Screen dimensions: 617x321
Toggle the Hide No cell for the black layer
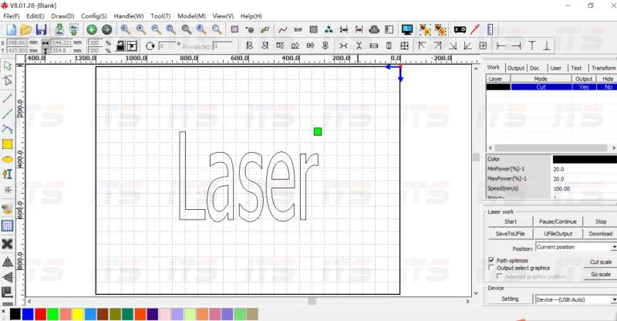coord(609,87)
